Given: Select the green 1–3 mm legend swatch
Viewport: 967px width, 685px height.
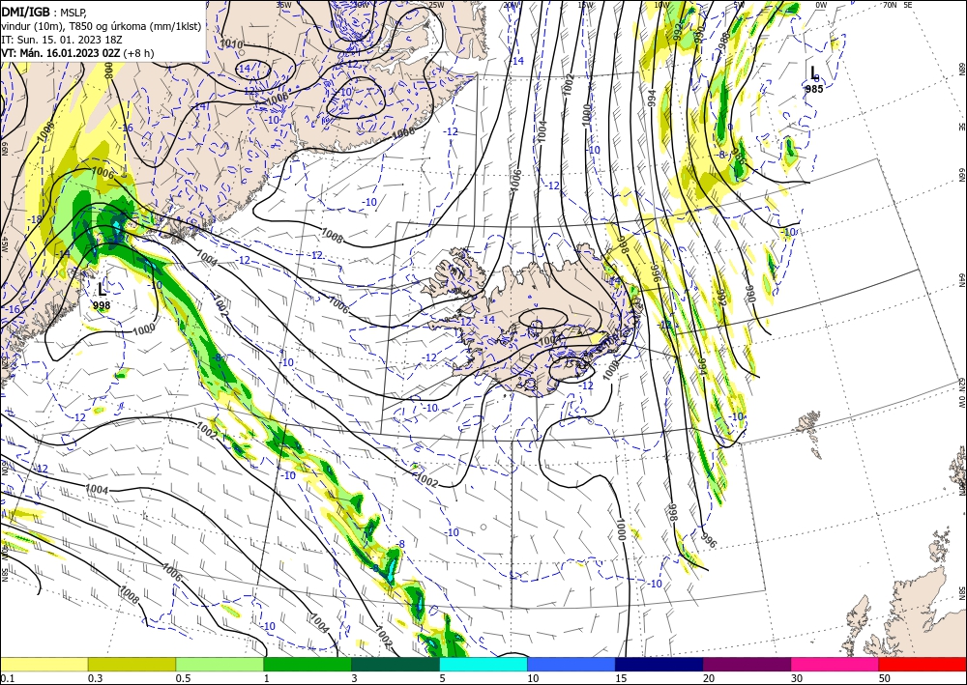Looking at the screenshot, I should coord(308,664).
